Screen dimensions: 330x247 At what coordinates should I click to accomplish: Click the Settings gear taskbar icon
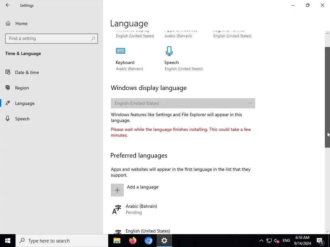click(x=164, y=241)
